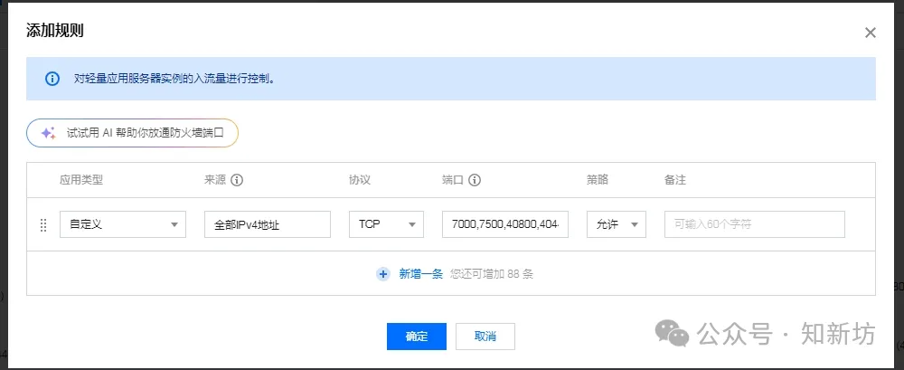Click 新增一条 link
Screen dimensions: 904x370
(421, 274)
